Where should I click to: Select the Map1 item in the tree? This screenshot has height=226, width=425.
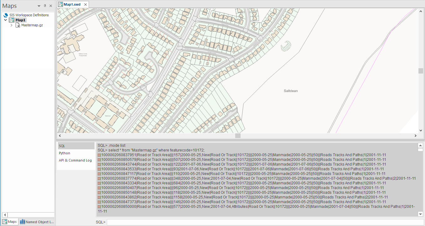[20, 20]
